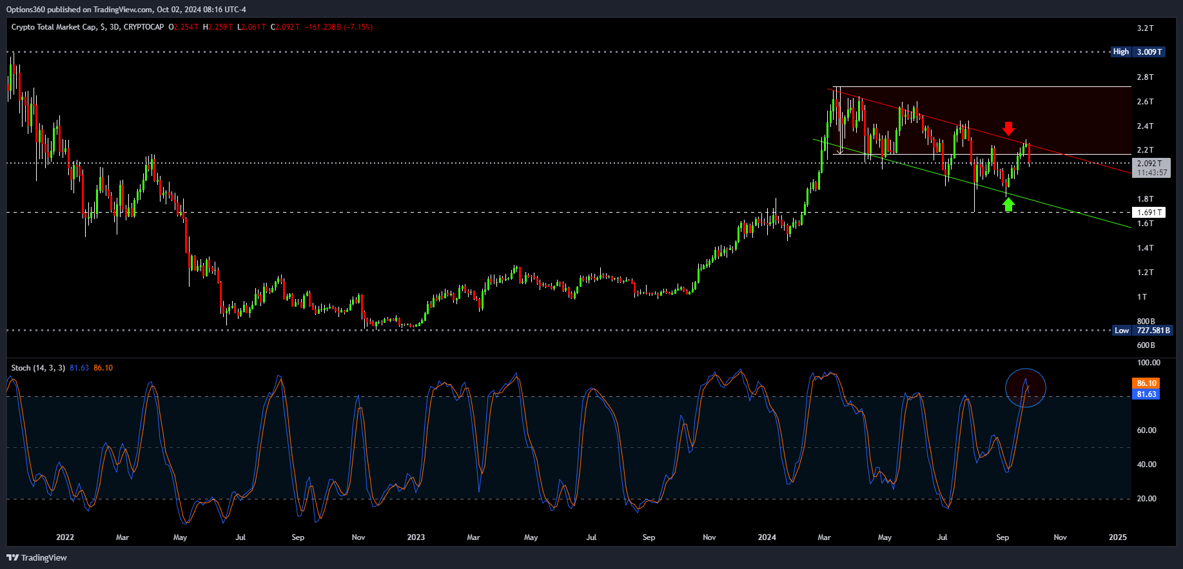
Task: Click the Jul label between 2023 and 2024
Action: click(x=591, y=537)
